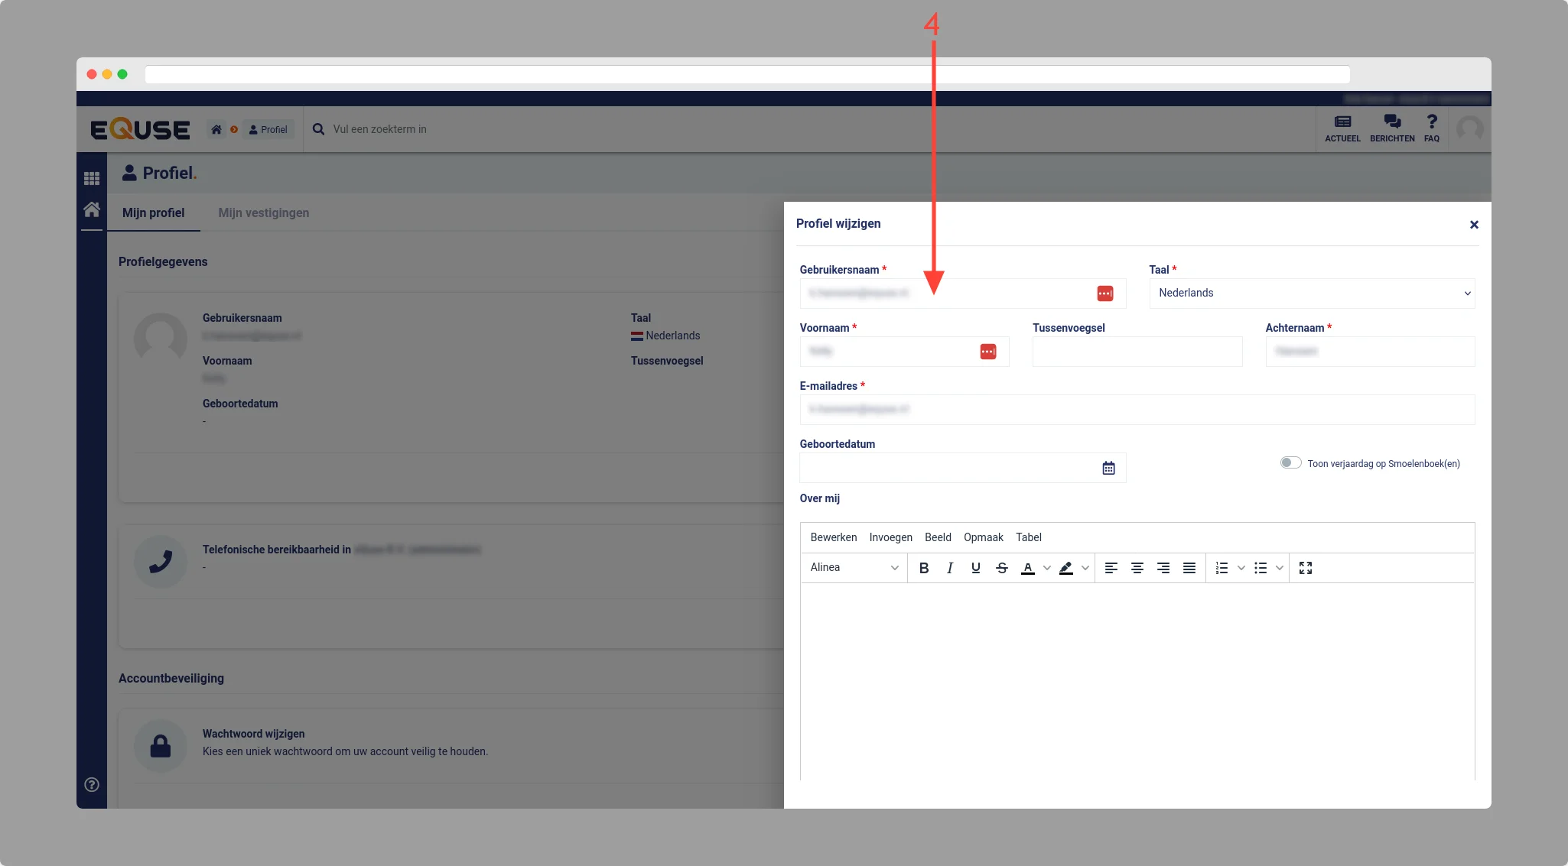The width and height of the screenshot is (1568, 866).
Task: Toggle strikethrough text formatting
Action: (1002, 568)
